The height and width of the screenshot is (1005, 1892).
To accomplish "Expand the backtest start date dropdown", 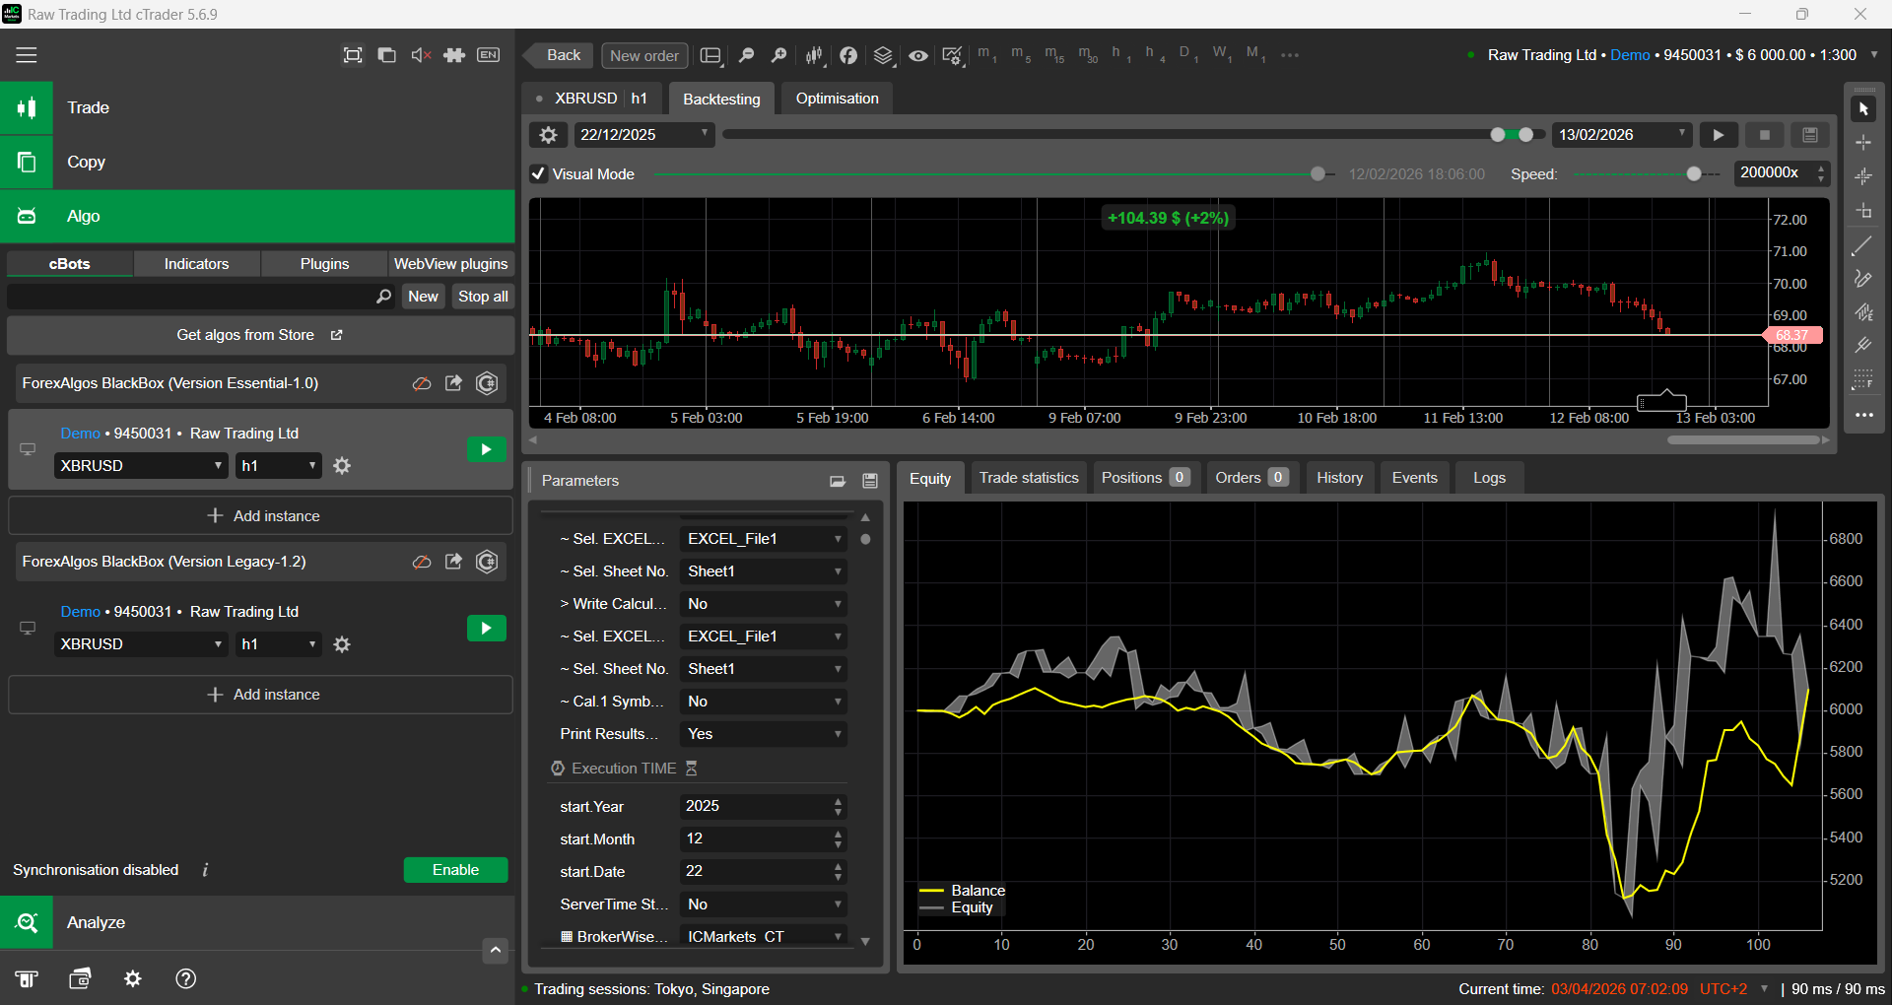I will (x=705, y=134).
